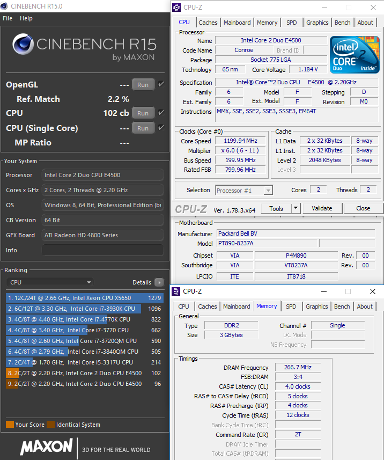Screen dimensions: 384x460
Task: Click the motherboard model PT890-8237A
Action: [x=267, y=243]
